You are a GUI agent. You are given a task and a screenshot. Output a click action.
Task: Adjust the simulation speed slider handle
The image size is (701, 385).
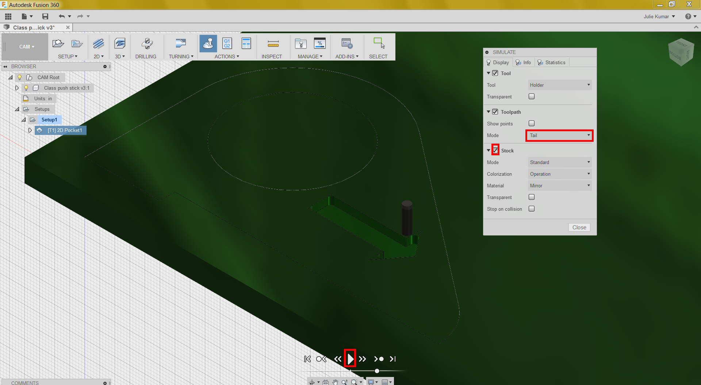tap(377, 371)
